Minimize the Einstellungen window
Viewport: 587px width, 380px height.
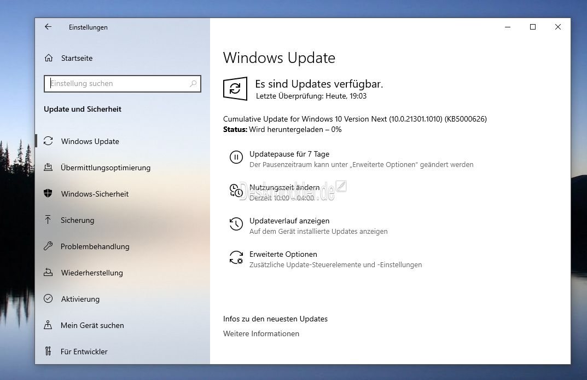pos(508,27)
